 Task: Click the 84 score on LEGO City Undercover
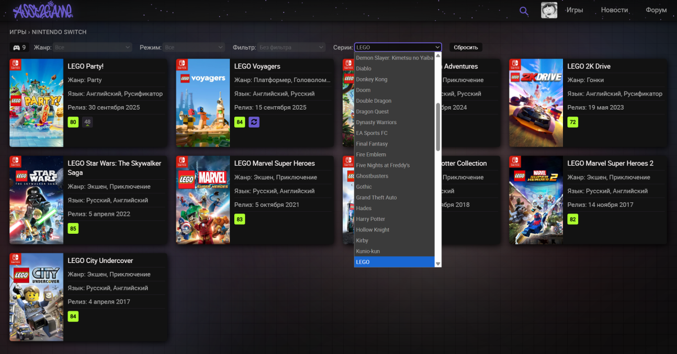click(73, 316)
